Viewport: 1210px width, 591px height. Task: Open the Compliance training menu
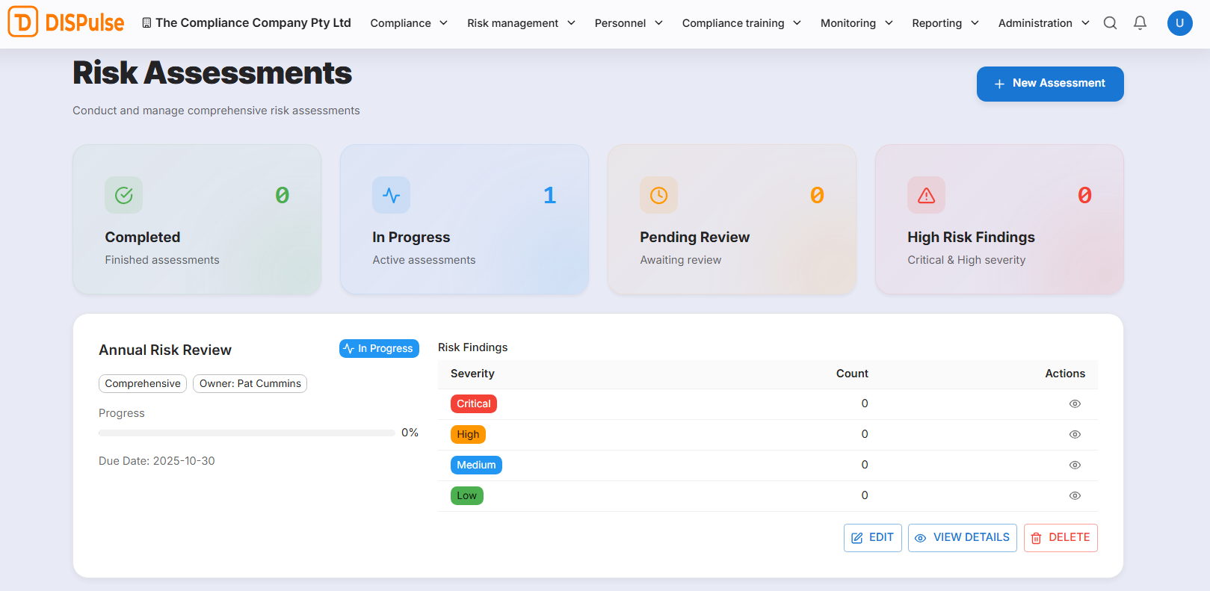pos(741,23)
